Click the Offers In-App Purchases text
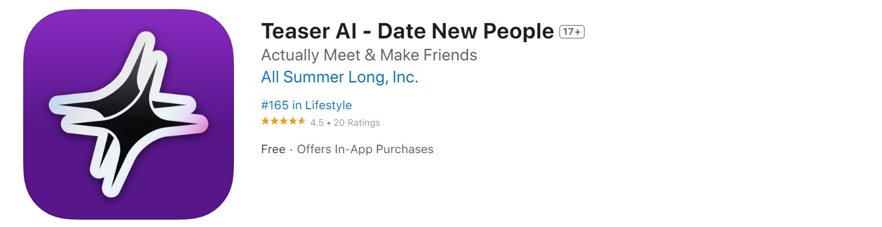882x227 pixels. pyautogui.click(x=365, y=149)
